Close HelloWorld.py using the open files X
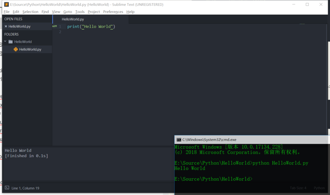 pyautogui.click(x=6, y=27)
